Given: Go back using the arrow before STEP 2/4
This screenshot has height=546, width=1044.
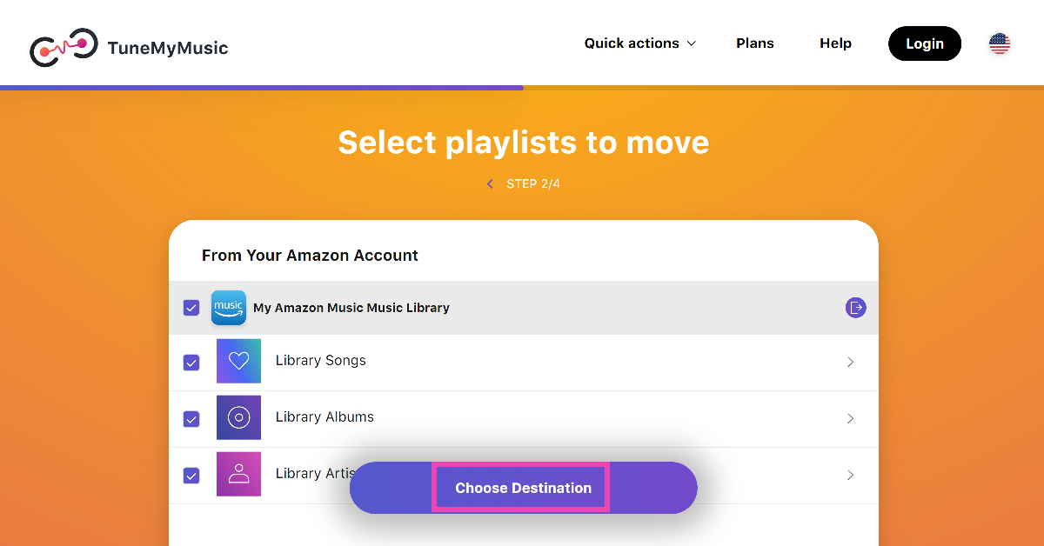Looking at the screenshot, I should [x=490, y=184].
